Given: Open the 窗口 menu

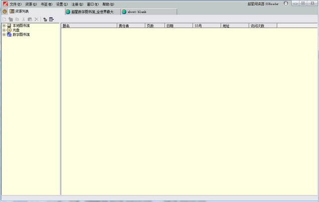Looking at the screenshot, I should pyautogui.click(x=93, y=4).
